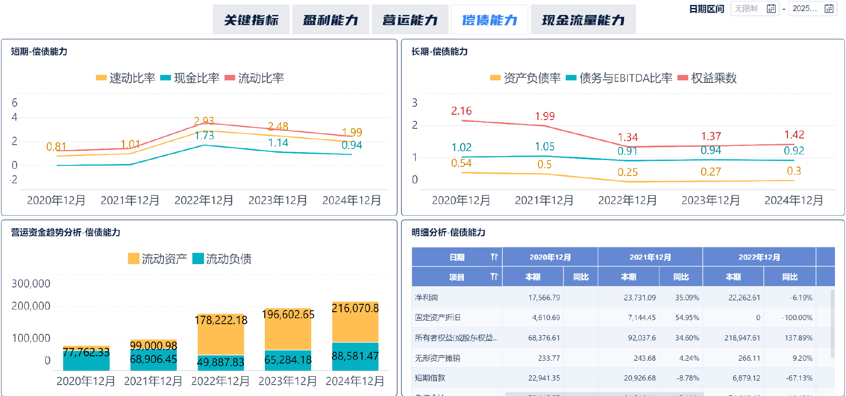Select the 偿债能力 tab
The height and width of the screenshot is (396, 846).
coord(490,20)
